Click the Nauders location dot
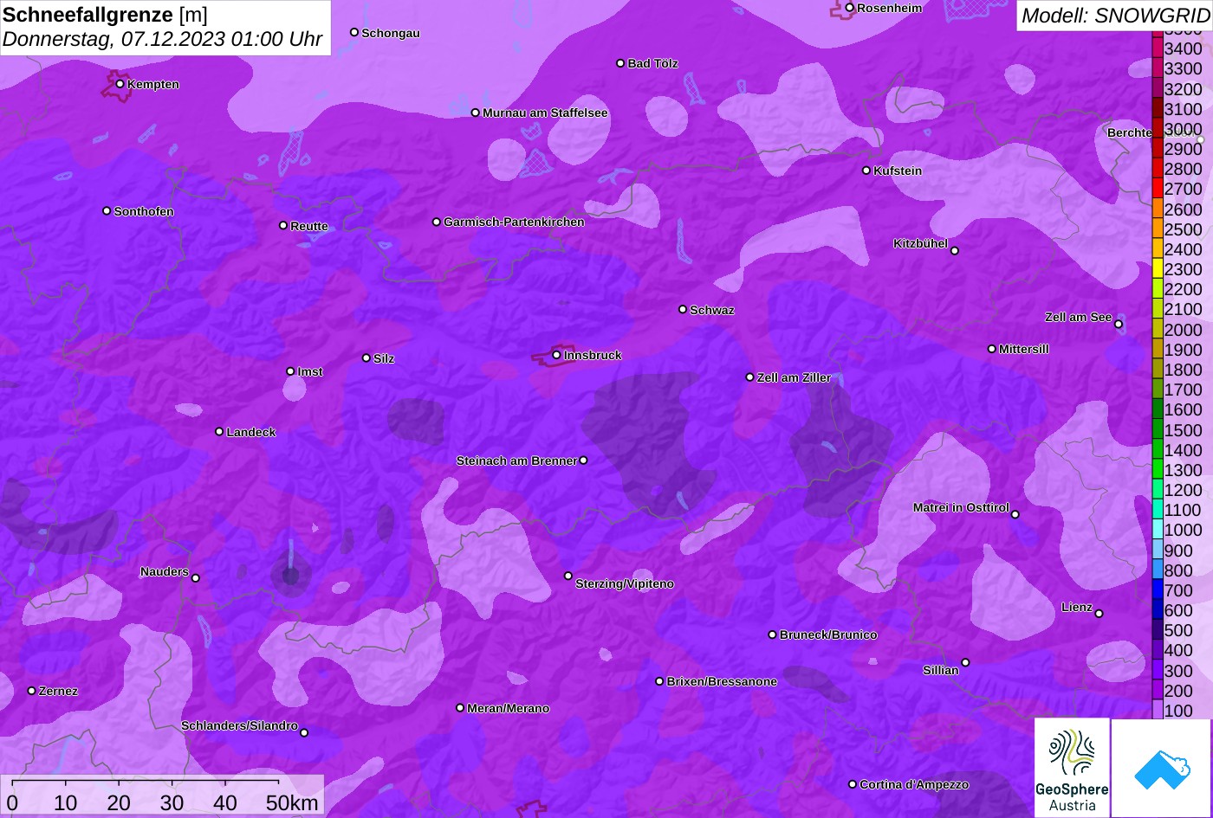 196,578
